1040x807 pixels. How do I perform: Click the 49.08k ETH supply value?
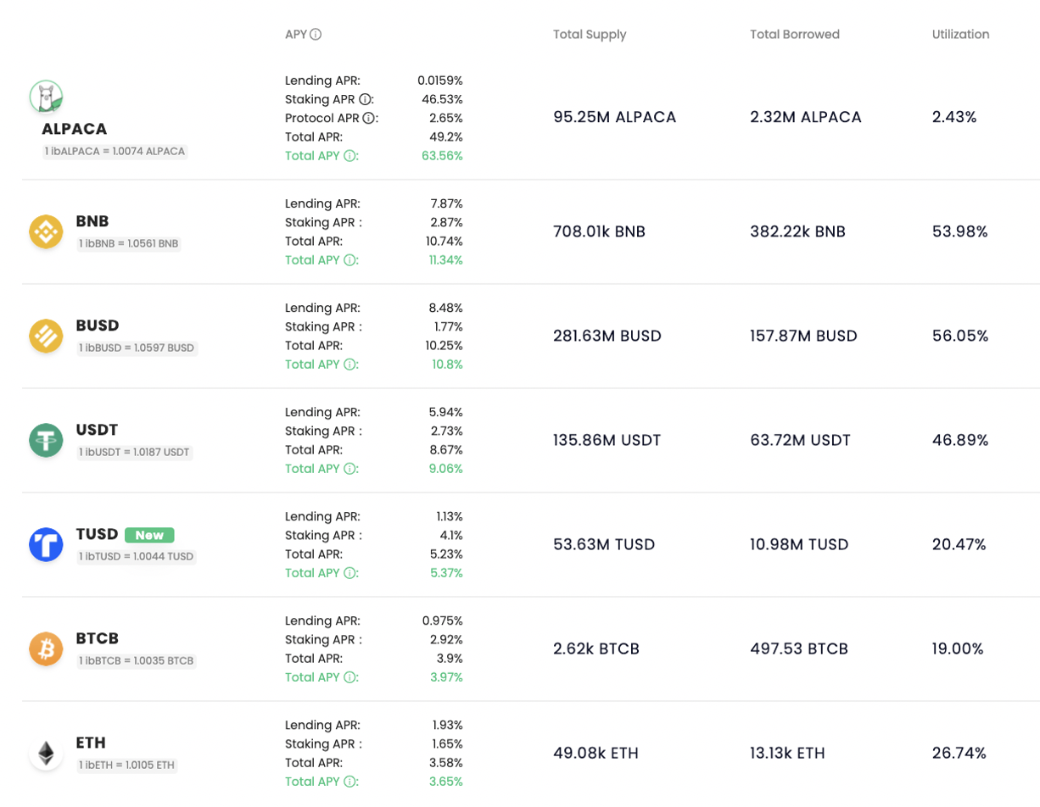tap(595, 753)
